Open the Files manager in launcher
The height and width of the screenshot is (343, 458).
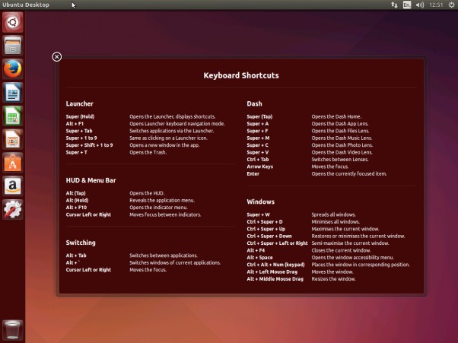point(13,46)
